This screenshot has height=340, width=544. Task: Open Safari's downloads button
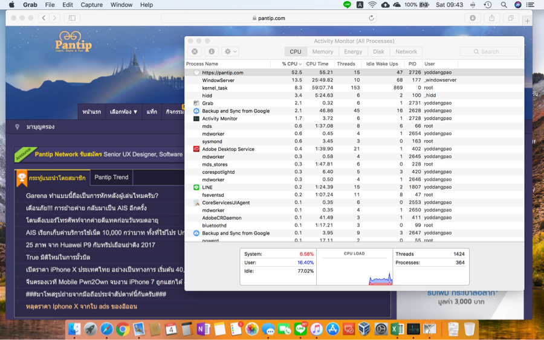(473, 18)
